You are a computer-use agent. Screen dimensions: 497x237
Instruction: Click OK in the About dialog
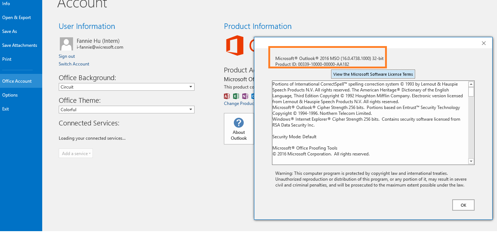[x=463, y=205]
